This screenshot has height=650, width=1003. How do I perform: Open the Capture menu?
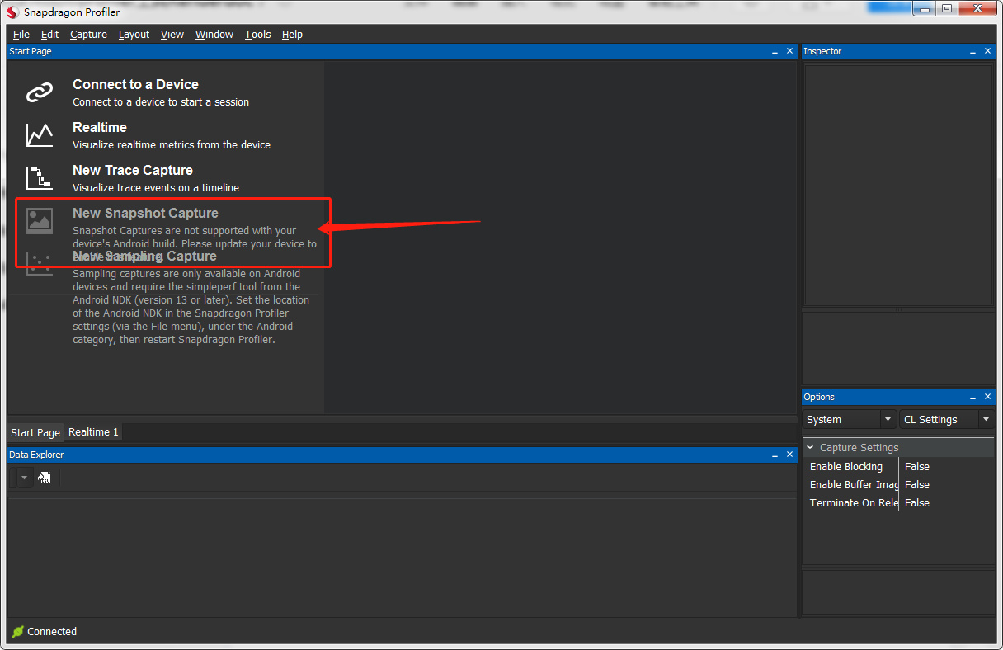pos(88,34)
